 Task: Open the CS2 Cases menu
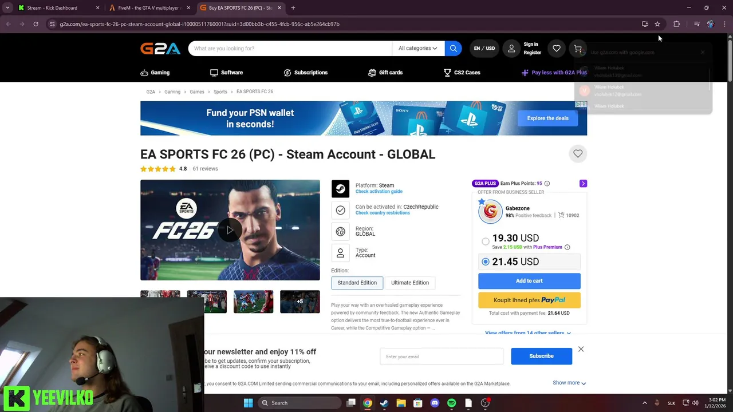462,73
